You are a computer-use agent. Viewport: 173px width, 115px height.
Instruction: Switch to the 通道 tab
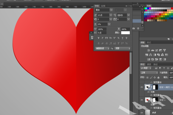click(x=149, y=64)
